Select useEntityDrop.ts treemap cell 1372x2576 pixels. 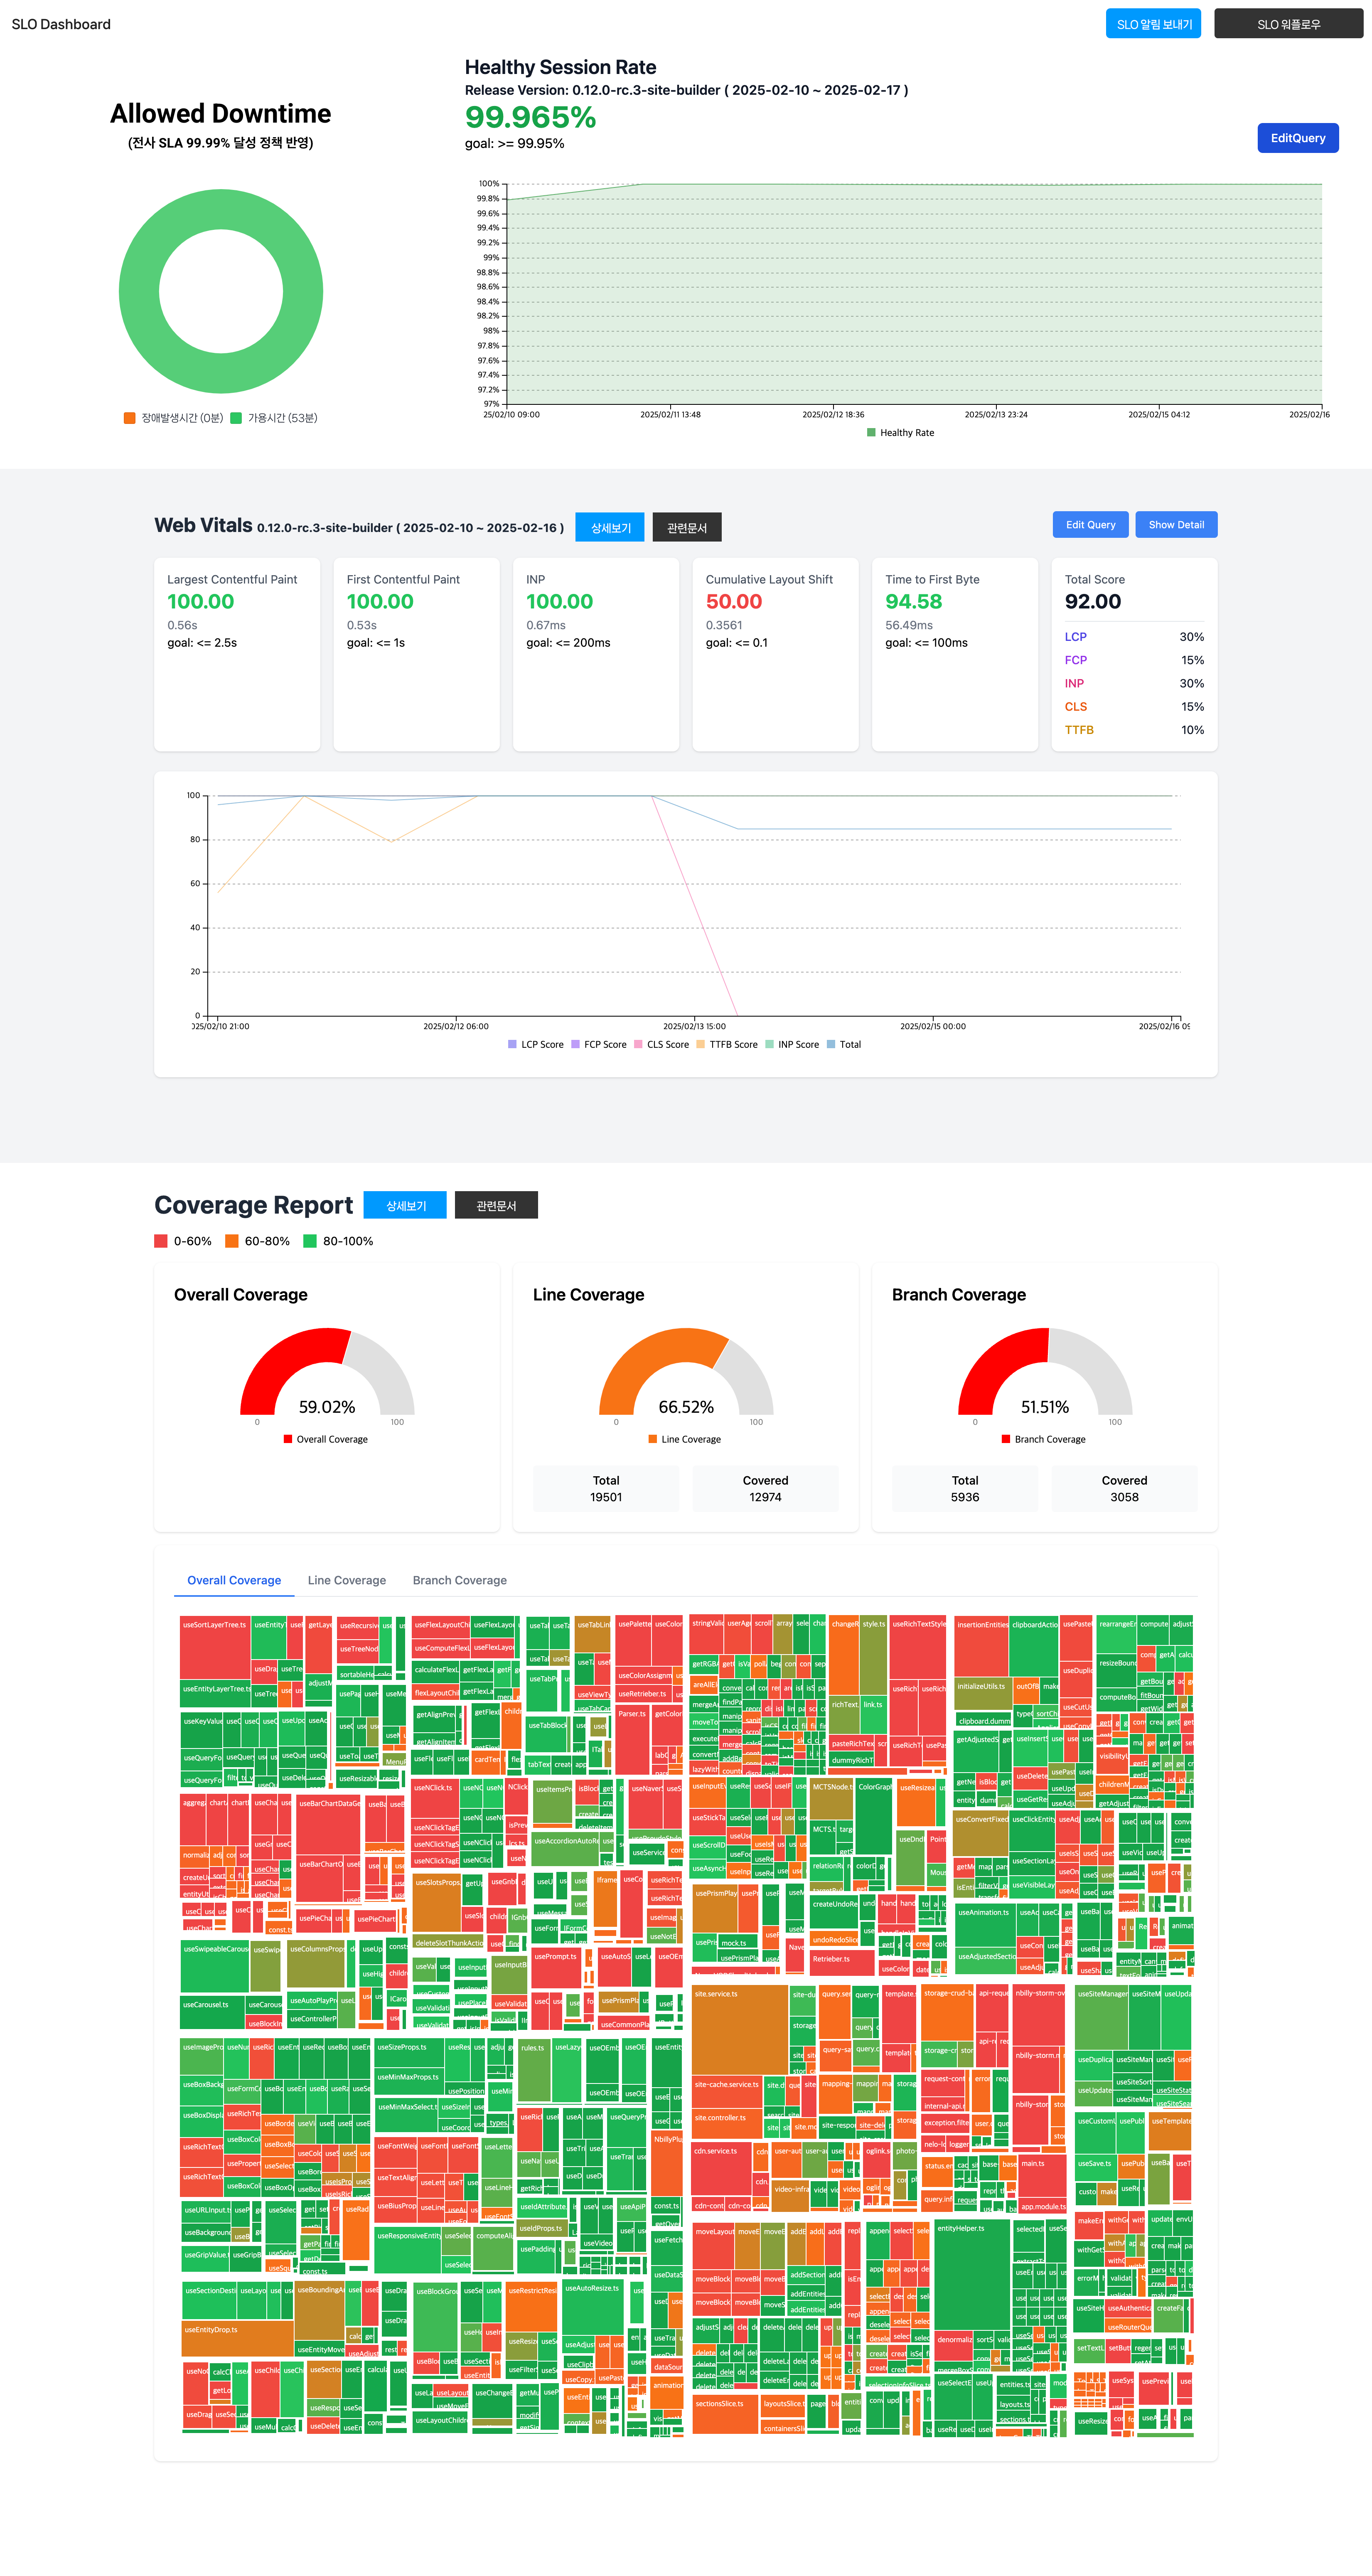(x=238, y=2339)
